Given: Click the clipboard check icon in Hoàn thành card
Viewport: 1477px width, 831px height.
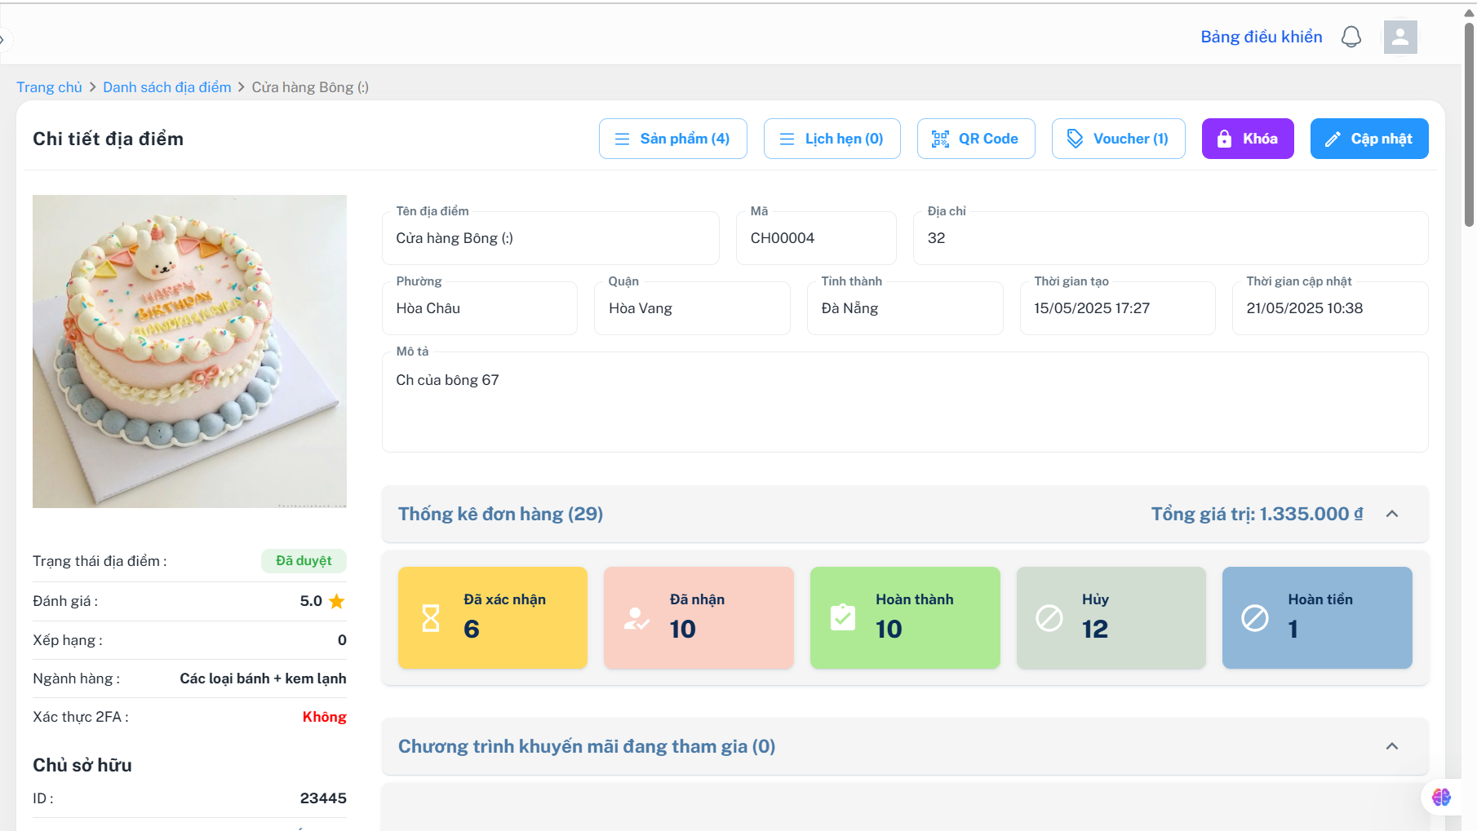Looking at the screenshot, I should [x=843, y=617].
